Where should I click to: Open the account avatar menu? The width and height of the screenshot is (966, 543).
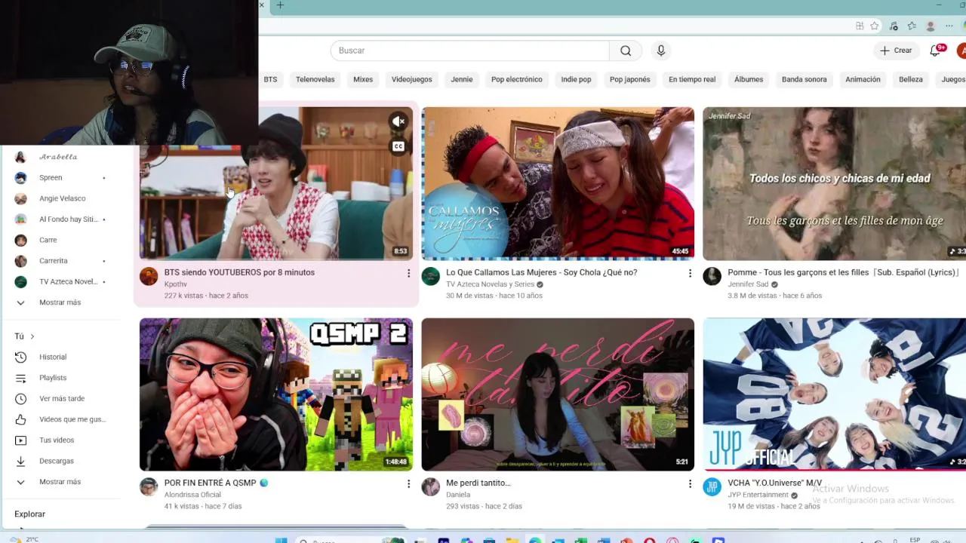[961, 51]
